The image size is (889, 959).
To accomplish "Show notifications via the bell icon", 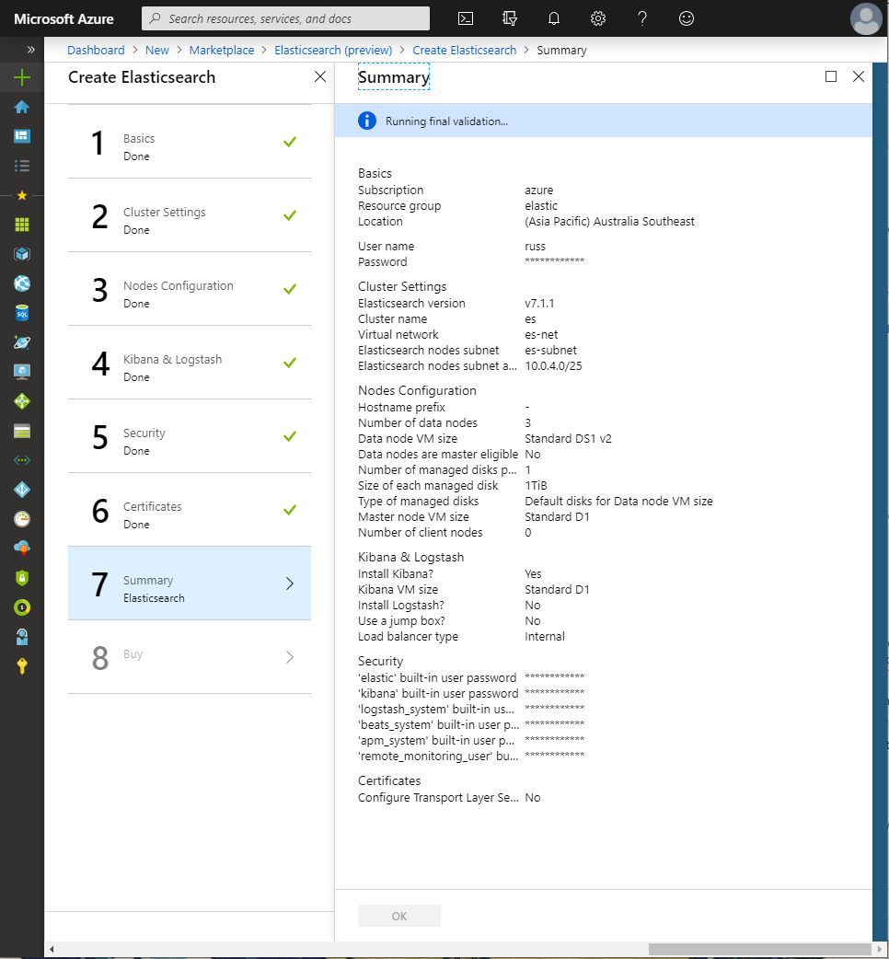I will (x=554, y=18).
